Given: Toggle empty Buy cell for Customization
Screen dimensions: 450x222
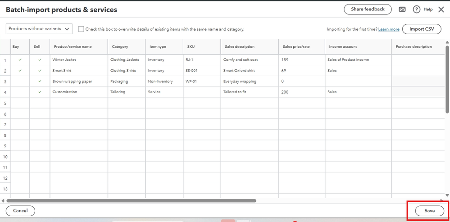Looking at the screenshot, I should pyautogui.click(x=20, y=92).
